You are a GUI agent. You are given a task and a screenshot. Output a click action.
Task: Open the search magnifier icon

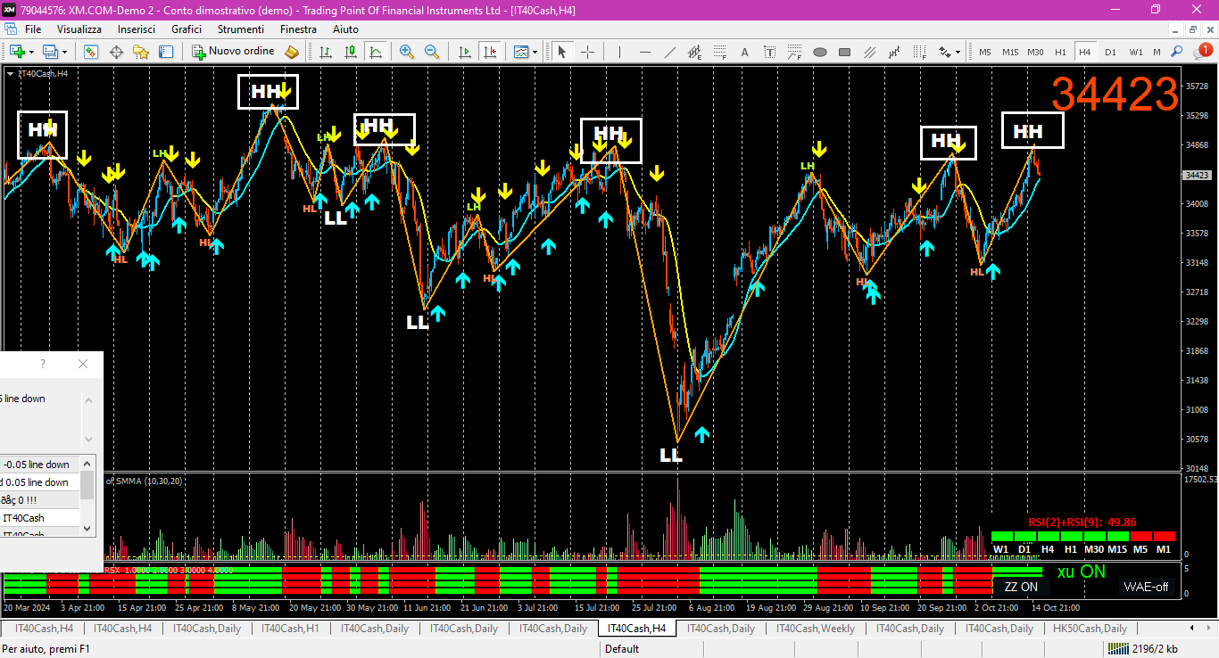pyautogui.click(x=1177, y=52)
